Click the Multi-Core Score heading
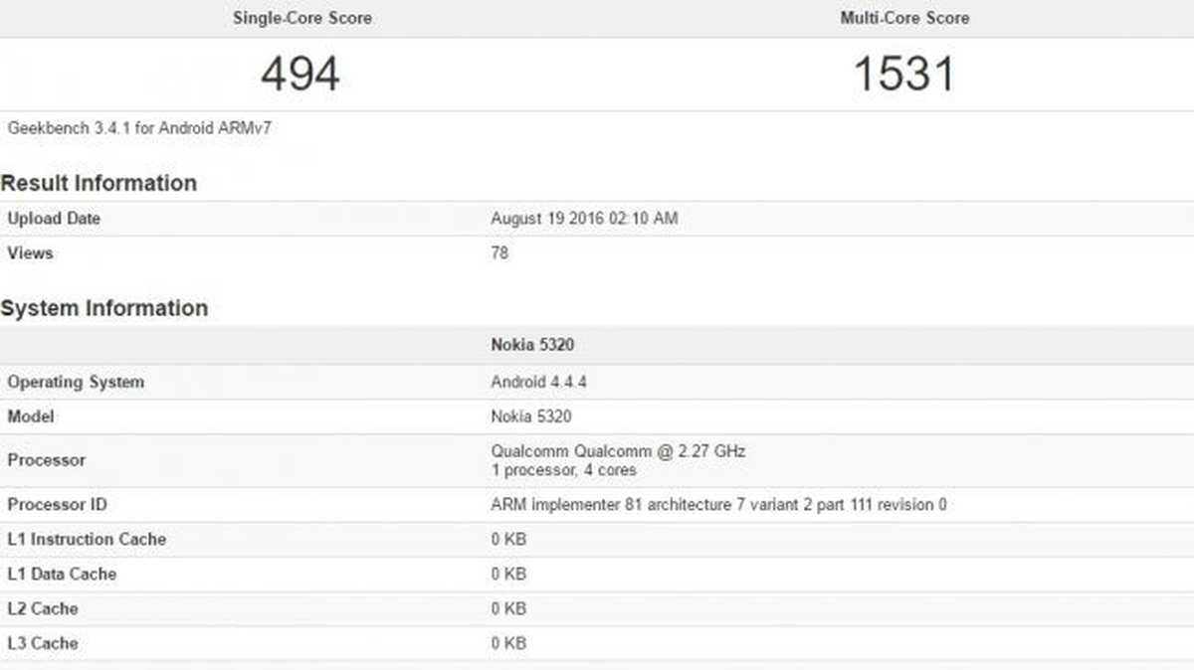 [x=904, y=18]
